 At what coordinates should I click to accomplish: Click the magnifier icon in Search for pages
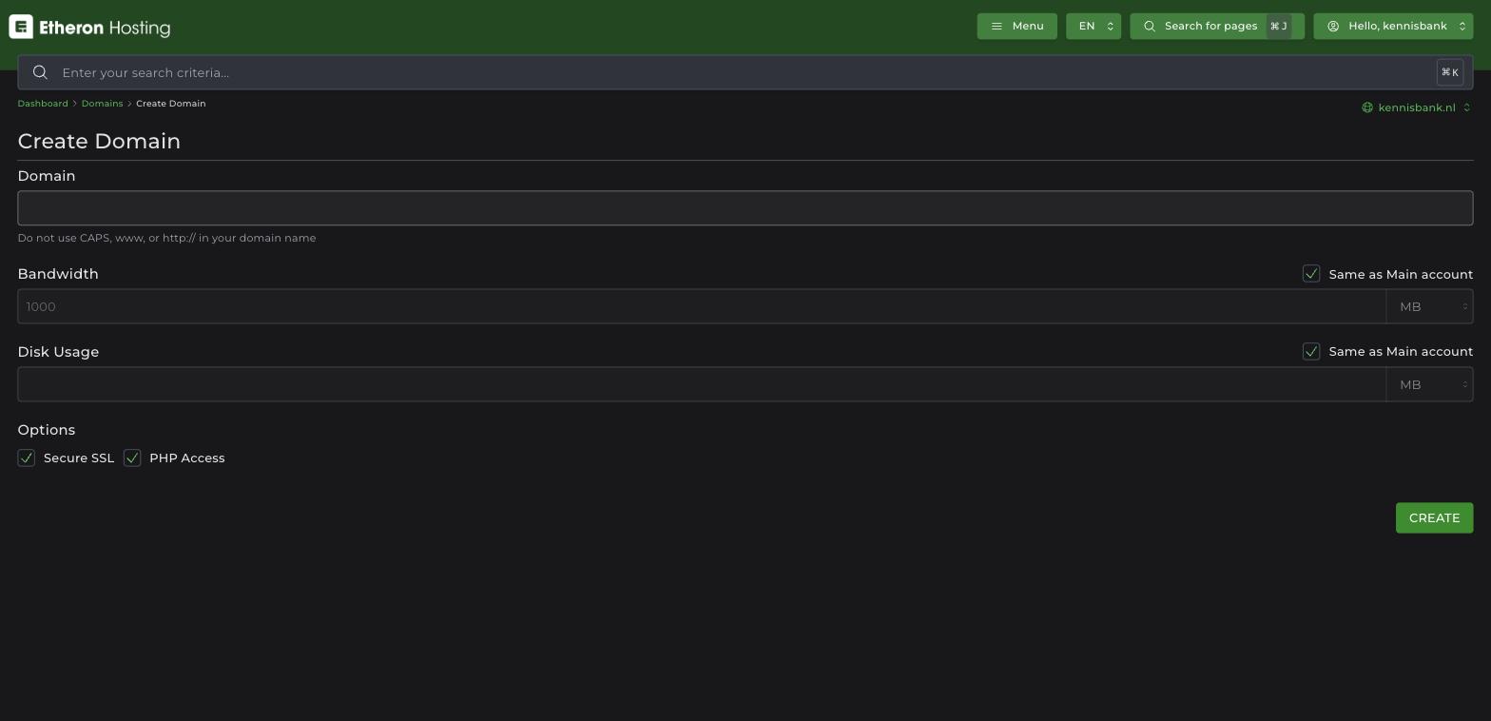pyautogui.click(x=1150, y=27)
